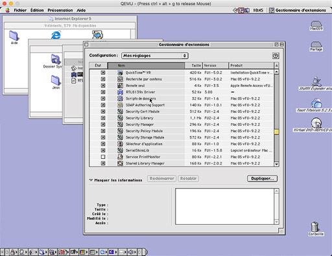Select Aide folder in Internet Explorer 5 window

pyautogui.click(x=14, y=36)
